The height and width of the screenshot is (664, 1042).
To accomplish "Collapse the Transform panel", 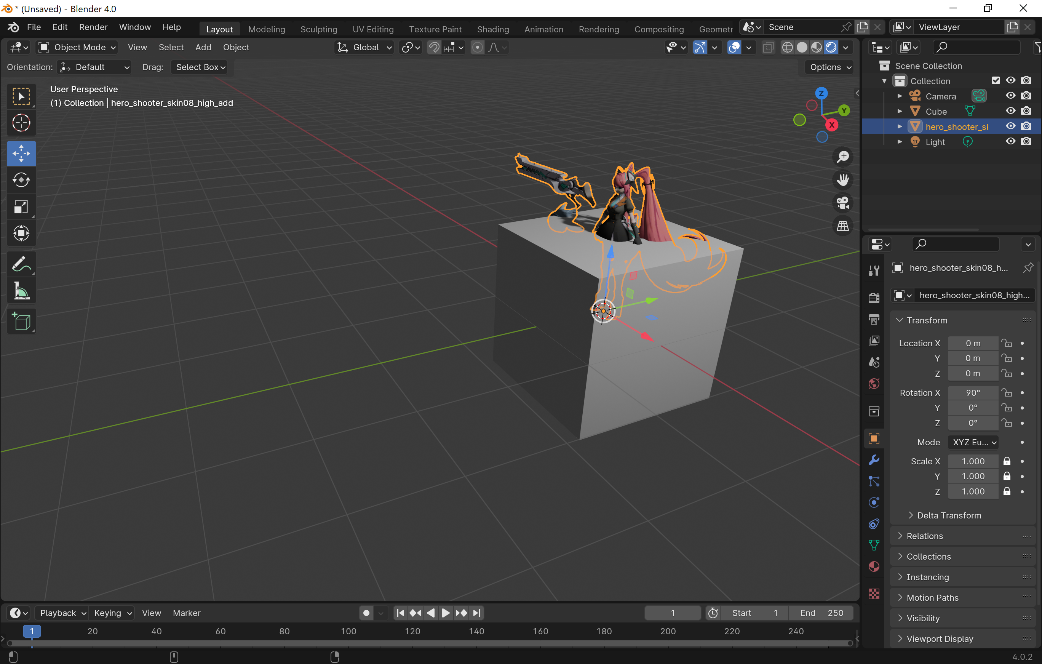I will coord(927,320).
